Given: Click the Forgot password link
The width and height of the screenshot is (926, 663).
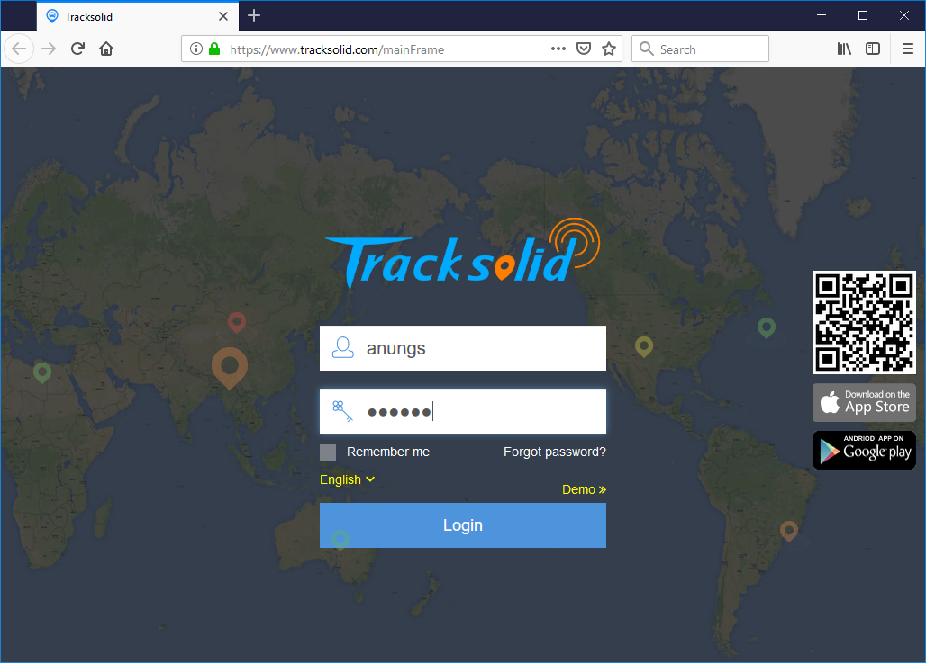Looking at the screenshot, I should click(554, 452).
